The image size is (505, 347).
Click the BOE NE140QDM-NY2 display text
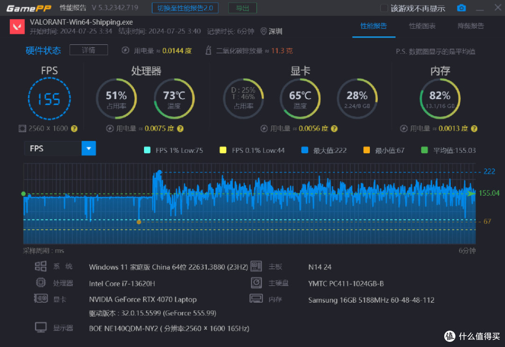[x=169, y=329]
